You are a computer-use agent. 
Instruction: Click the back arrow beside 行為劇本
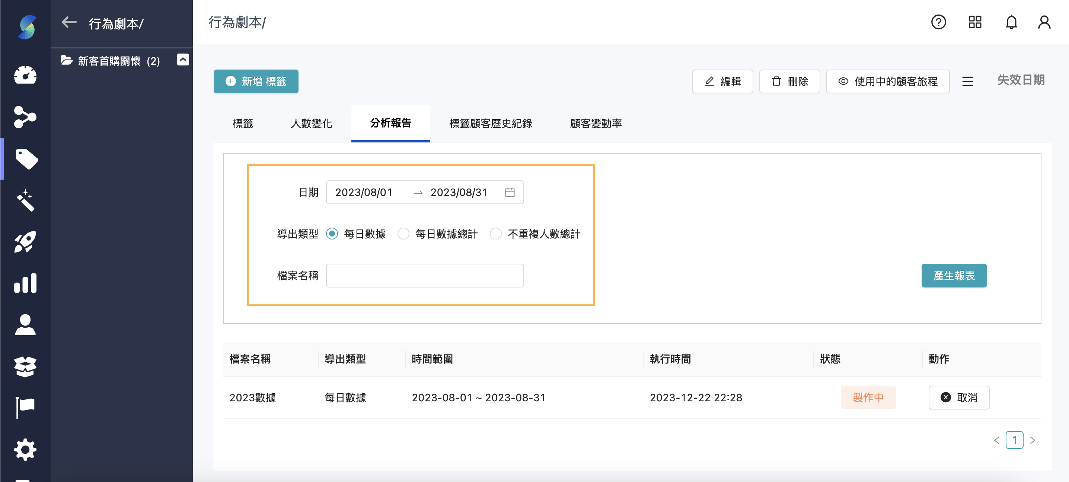coord(68,22)
